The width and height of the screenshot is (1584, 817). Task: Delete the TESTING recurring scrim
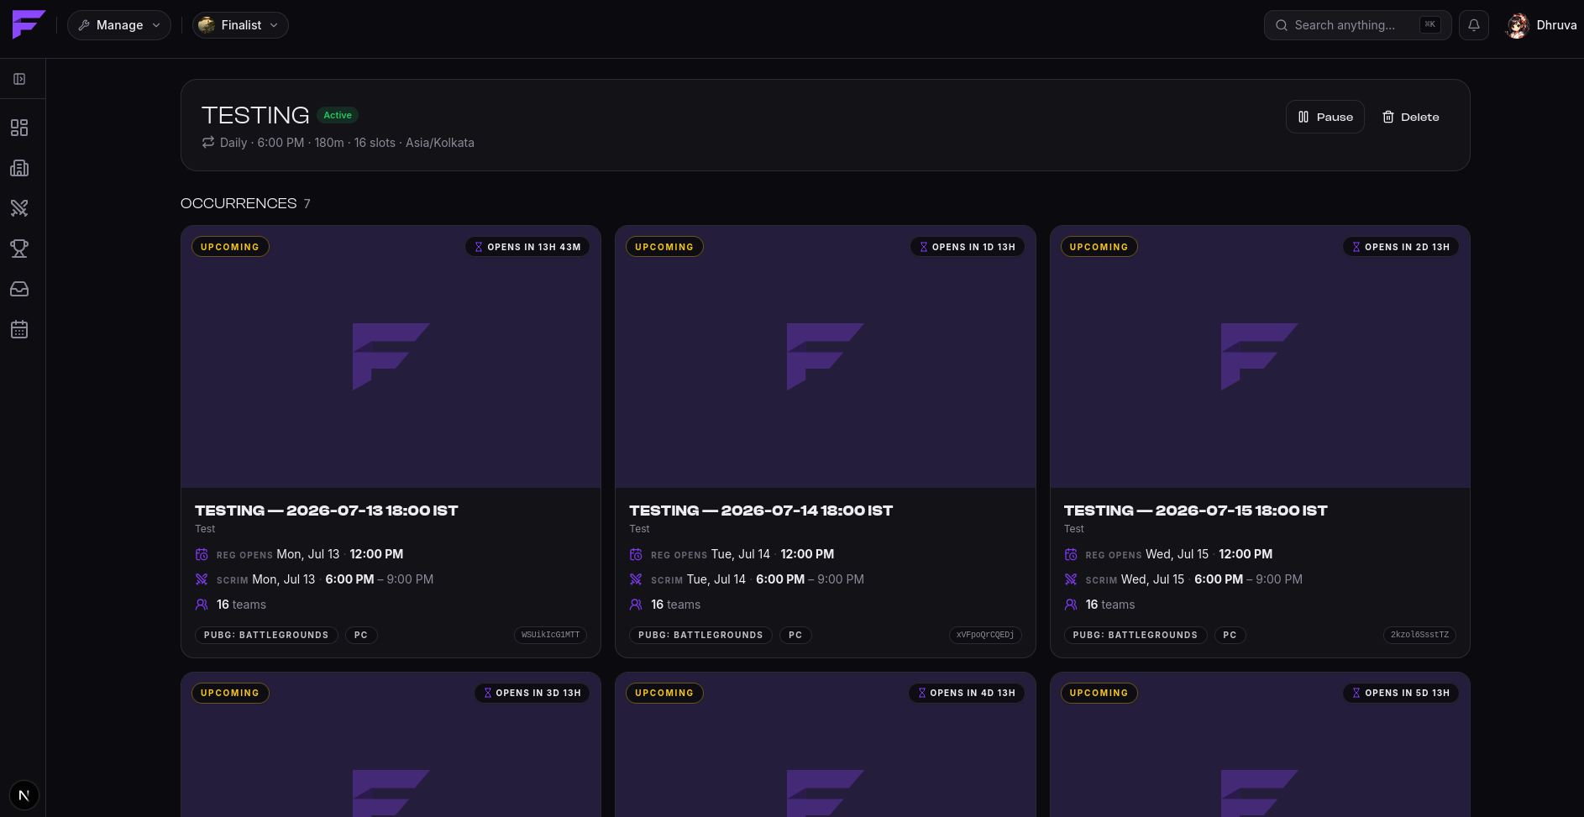[1411, 117]
